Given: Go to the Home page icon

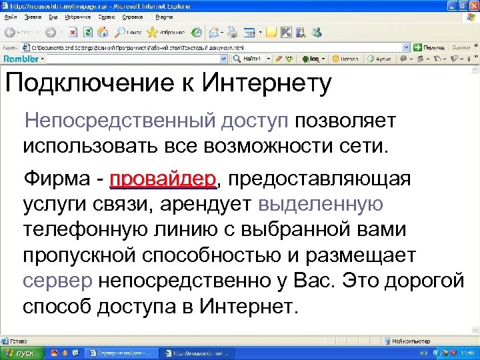Looking at the screenshot, I should click(x=103, y=32).
